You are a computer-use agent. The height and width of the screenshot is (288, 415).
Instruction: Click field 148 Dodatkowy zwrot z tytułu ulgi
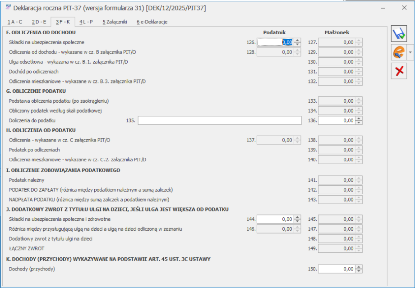click(340, 239)
